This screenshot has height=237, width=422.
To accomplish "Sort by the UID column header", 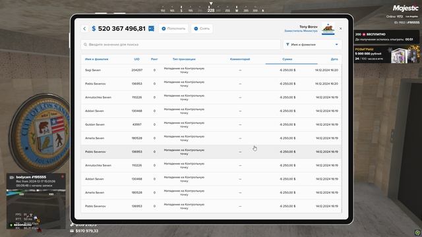I will click(x=136, y=59).
